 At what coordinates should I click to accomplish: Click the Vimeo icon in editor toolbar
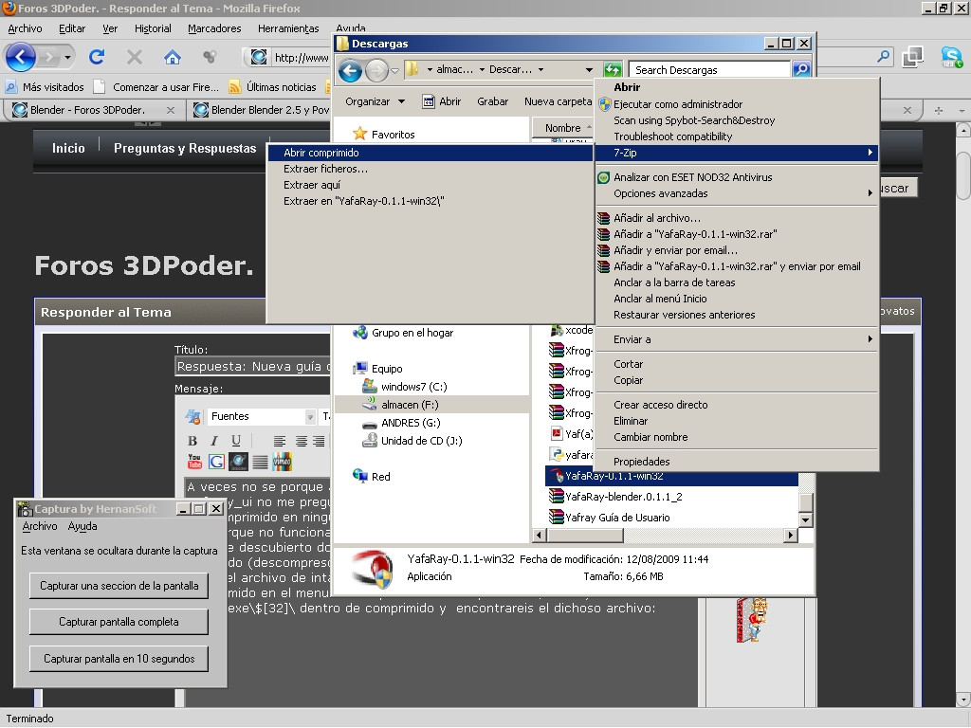pyautogui.click(x=282, y=462)
